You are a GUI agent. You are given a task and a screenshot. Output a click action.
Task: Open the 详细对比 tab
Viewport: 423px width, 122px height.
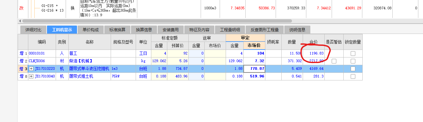(x=33, y=30)
